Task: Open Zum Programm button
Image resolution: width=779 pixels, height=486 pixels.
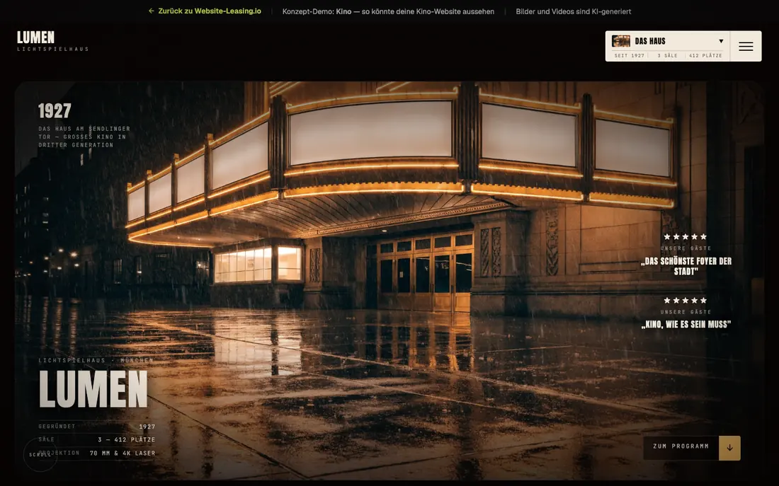Action: tap(681, 448)
